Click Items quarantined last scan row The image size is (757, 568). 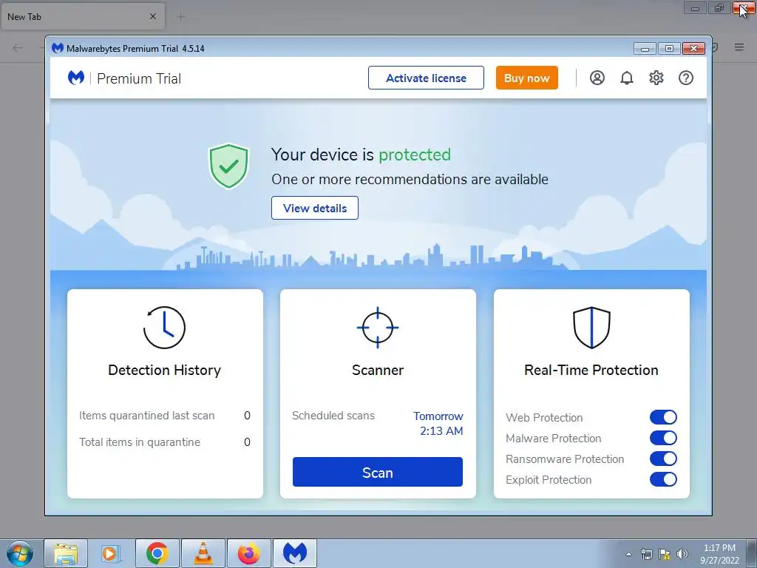(x=165, y=416)
